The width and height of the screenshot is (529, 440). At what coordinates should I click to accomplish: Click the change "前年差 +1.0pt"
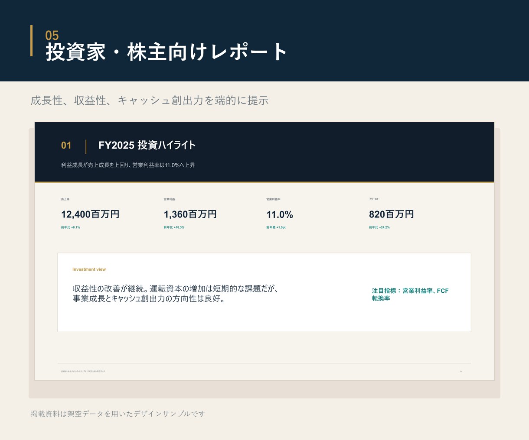pos(276,227)
